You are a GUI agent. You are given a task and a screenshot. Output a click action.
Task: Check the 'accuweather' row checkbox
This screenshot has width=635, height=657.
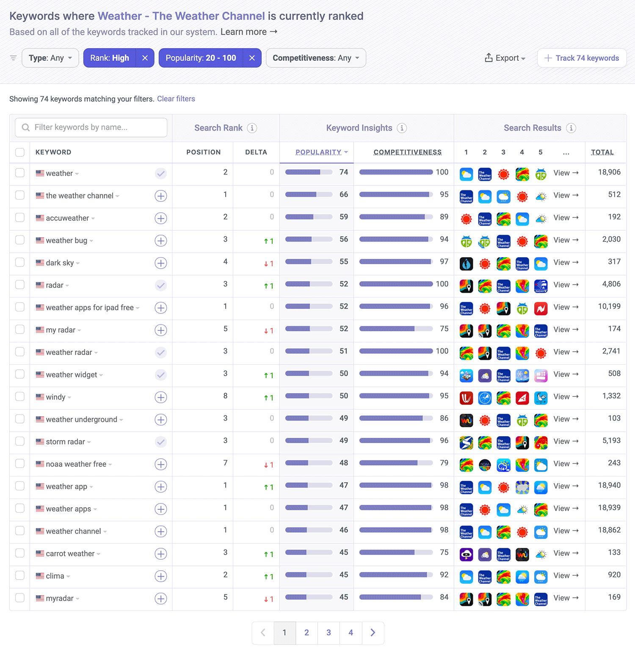(x=20, y=217)
